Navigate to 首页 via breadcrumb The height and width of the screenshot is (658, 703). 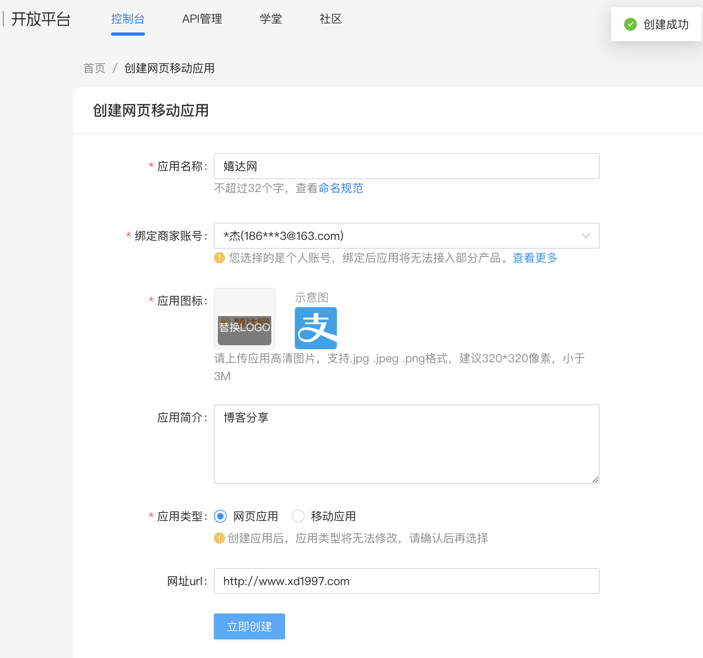pos(94,68)
